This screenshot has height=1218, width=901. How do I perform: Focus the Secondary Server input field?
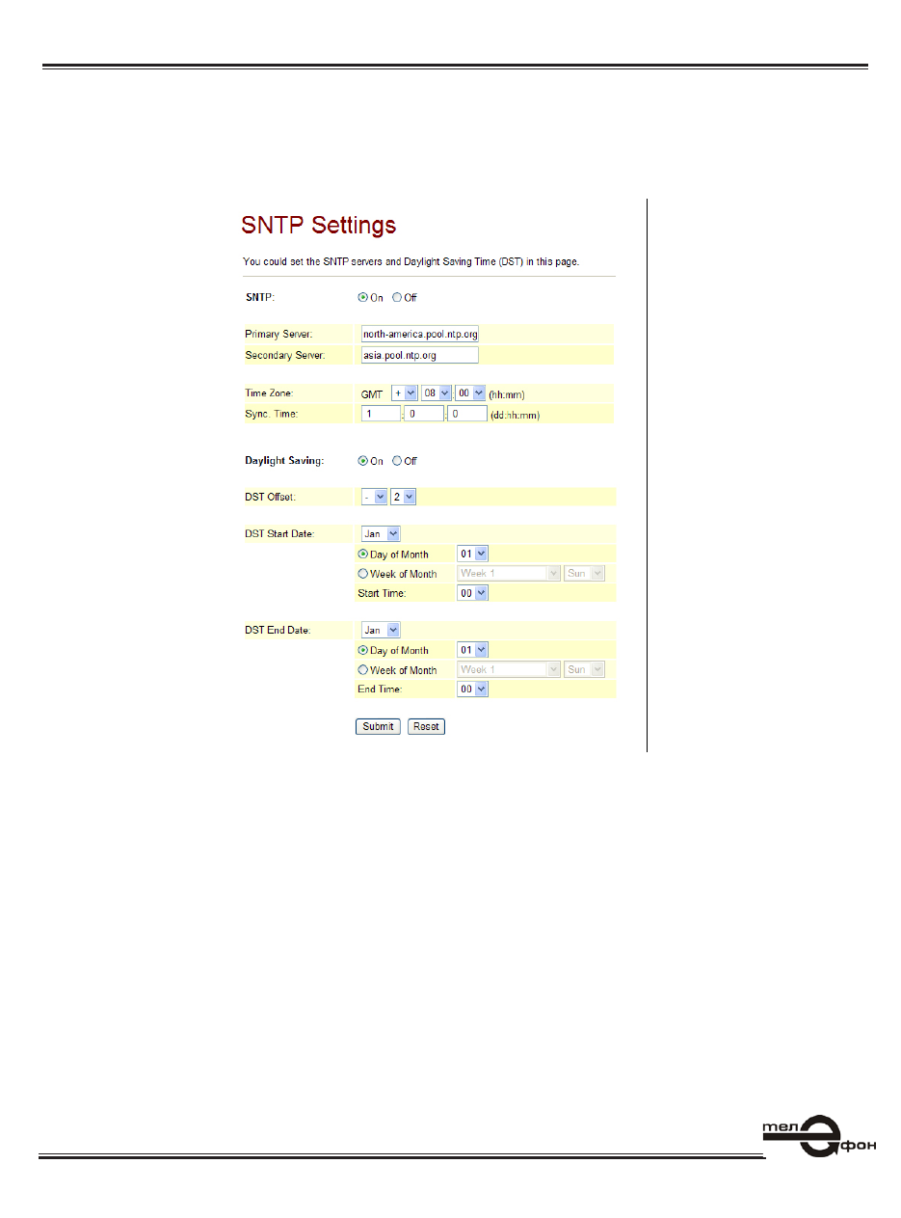(x=419, y=355)
